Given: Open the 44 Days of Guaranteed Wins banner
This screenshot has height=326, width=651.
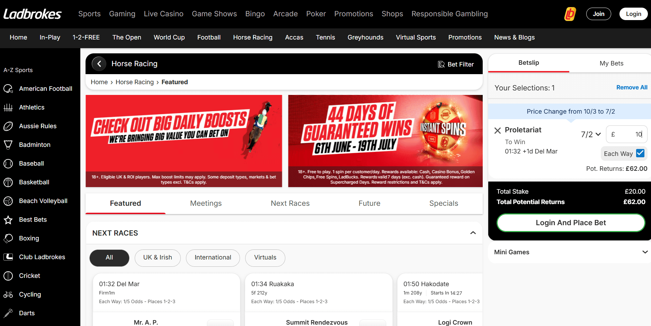Looking at the screenshot, I should coord(385,141).
